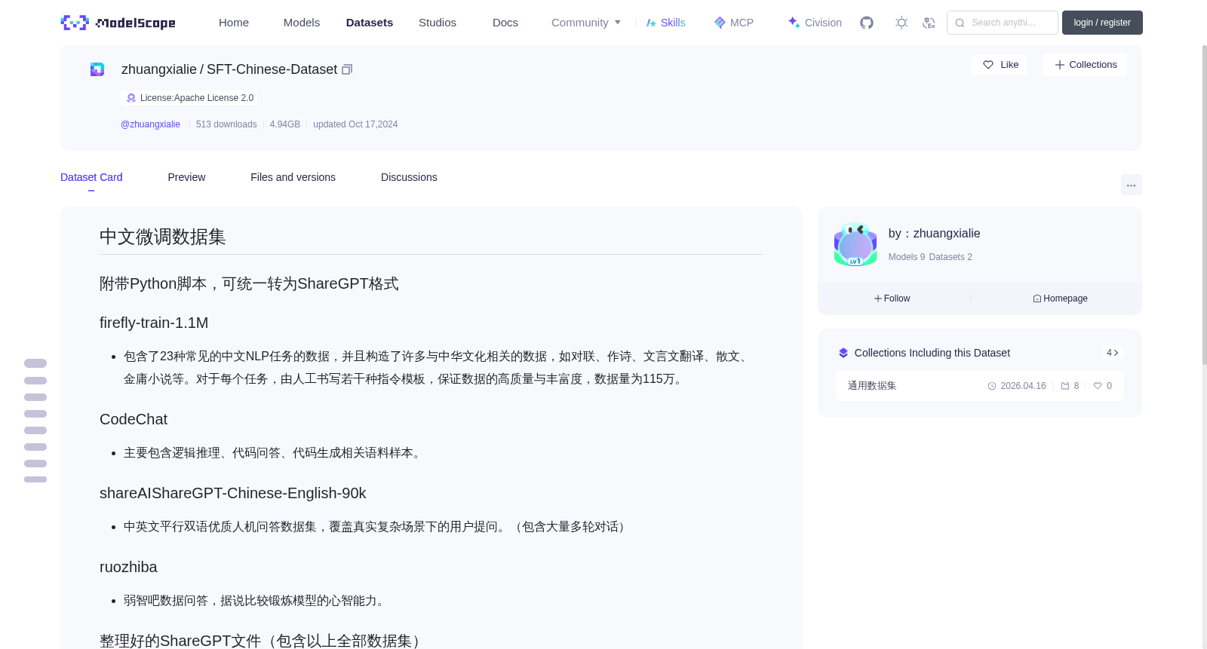Open the 通用数据集 collection
The height and width of the screenshot is (649, 1207).
click(979, 386)
